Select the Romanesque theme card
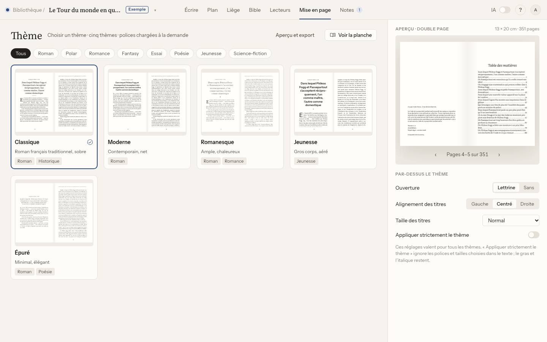 (x=240, y=117)
